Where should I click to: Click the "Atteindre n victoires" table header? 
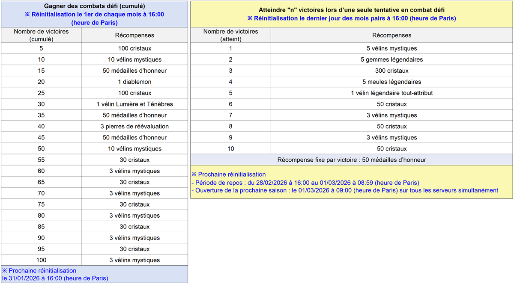pos(351,14)
